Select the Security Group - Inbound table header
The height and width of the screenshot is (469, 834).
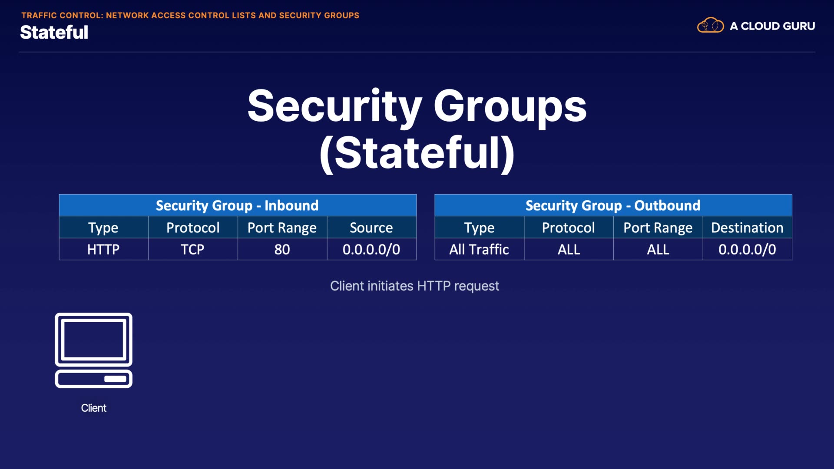point(237,205)
